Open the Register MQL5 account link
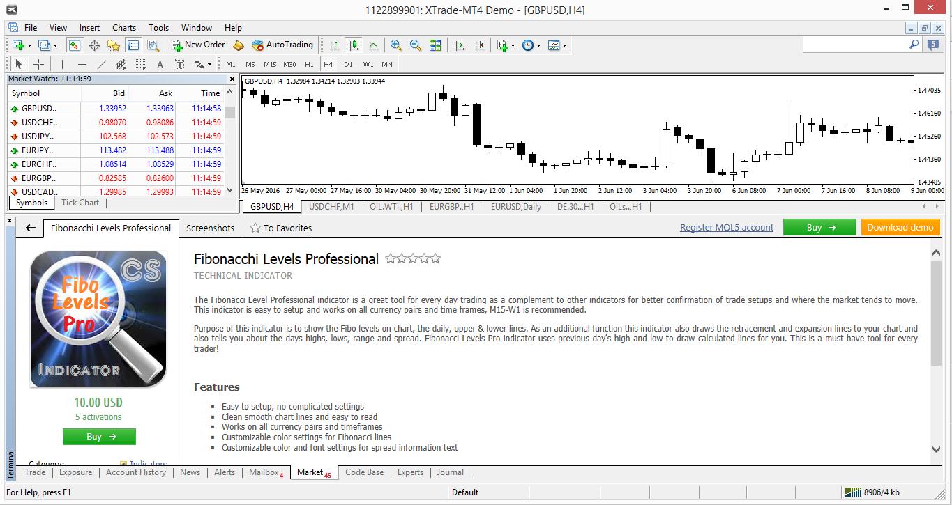This screenshot has height=505, width=952. 726,228
